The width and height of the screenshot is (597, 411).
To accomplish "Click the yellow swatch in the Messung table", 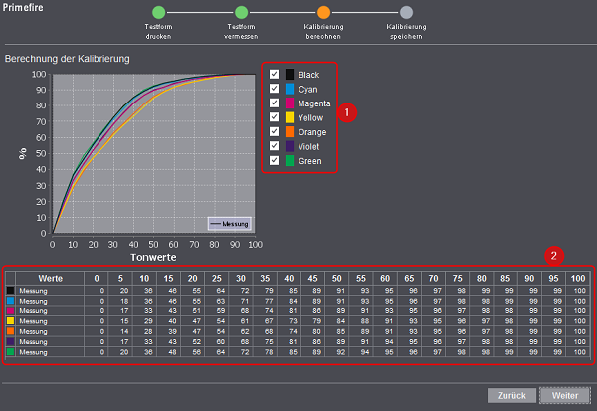I will (10, 320).
